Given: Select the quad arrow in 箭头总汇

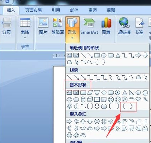Looking at the screenshot, I should tap(111, 122).
